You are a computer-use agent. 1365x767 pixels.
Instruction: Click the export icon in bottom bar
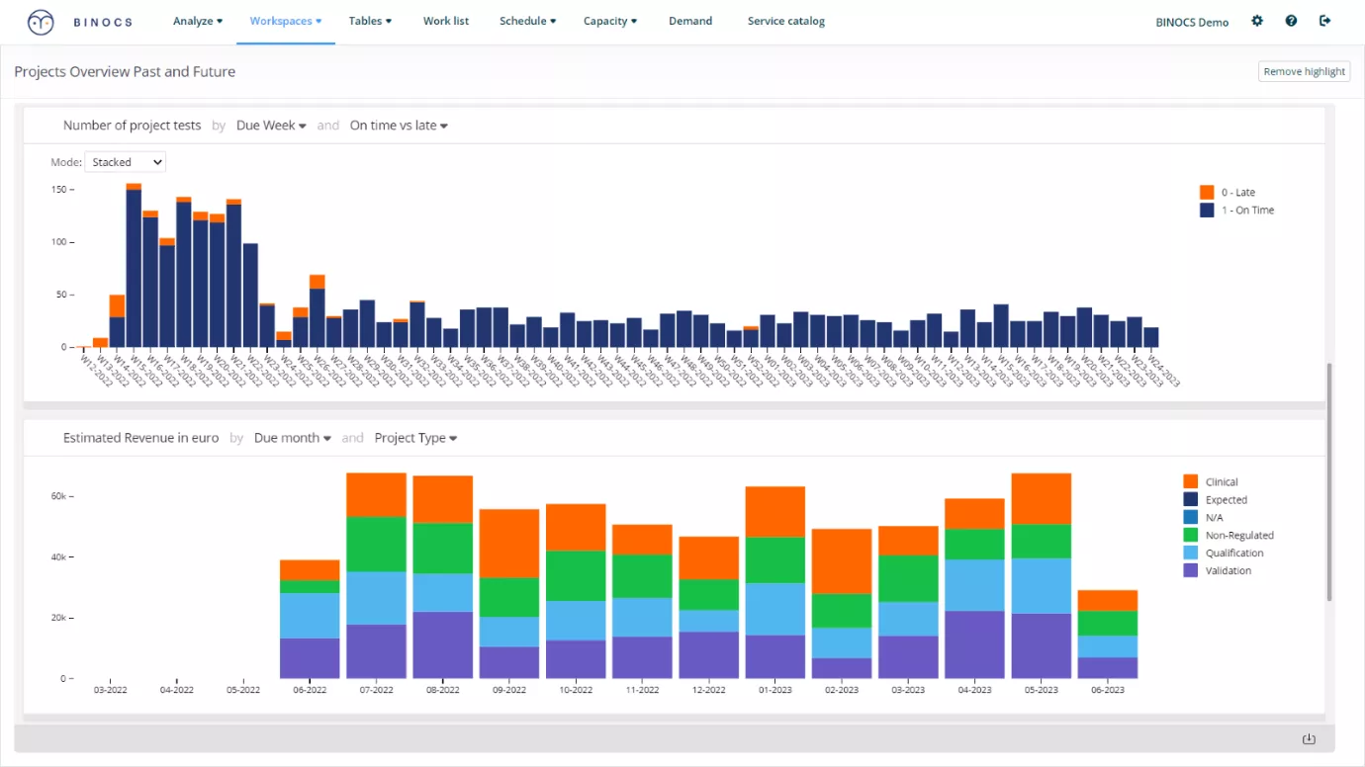1309,739
